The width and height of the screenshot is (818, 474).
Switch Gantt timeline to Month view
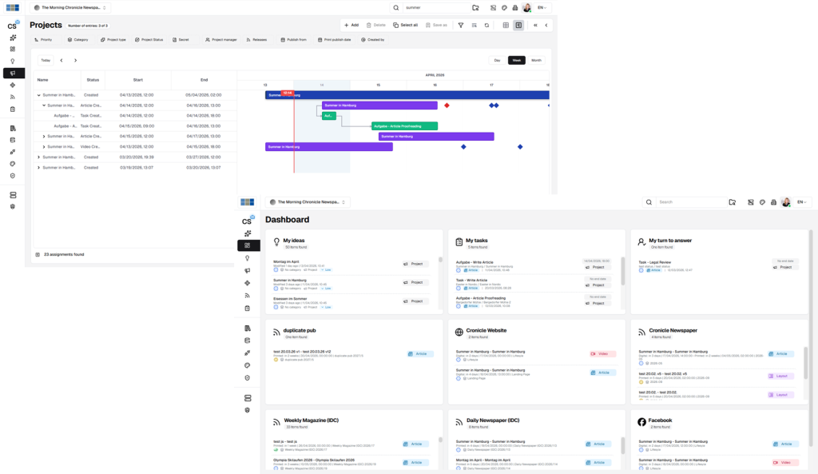click(536, 60)
